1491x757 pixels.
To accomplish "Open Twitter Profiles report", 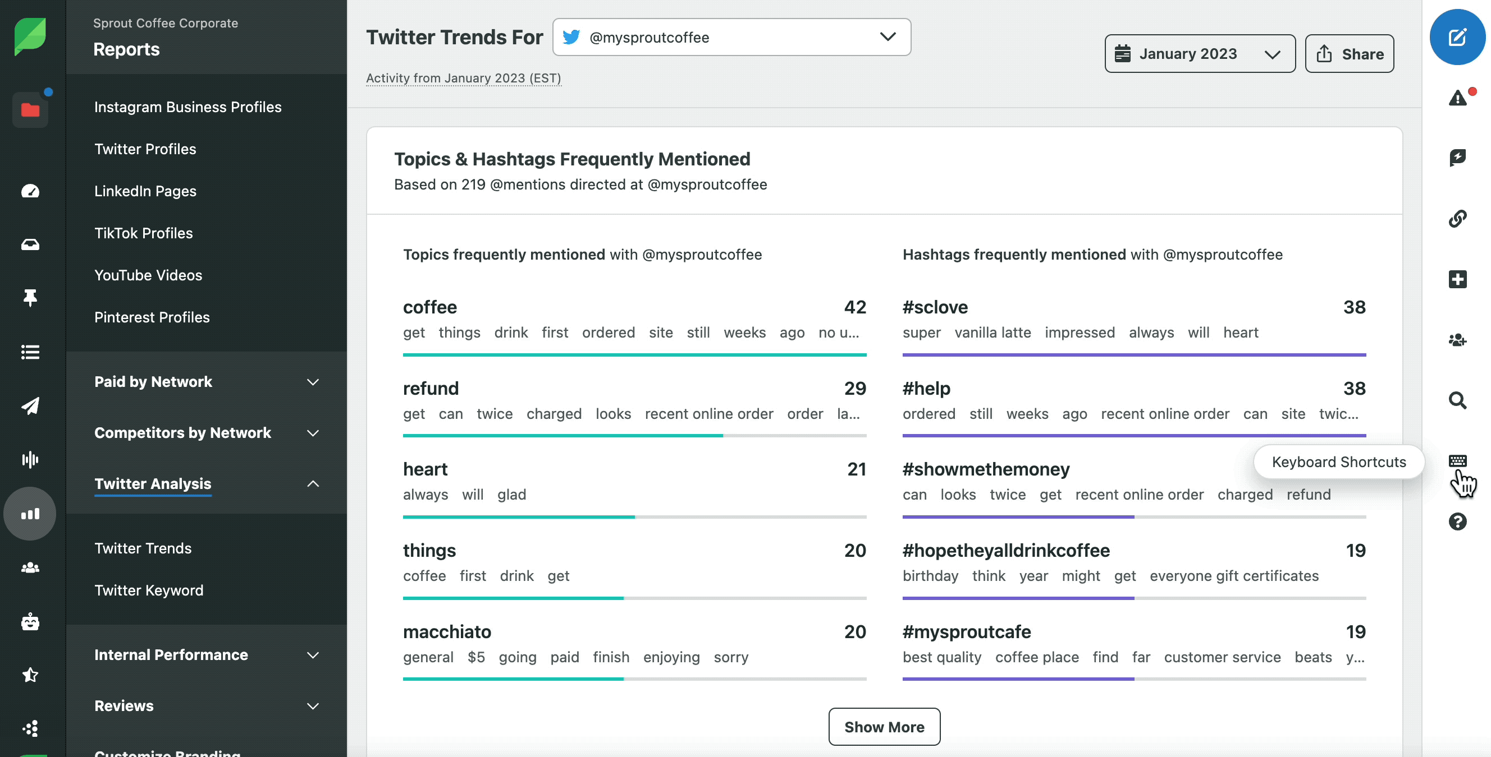I will point(145,149).
